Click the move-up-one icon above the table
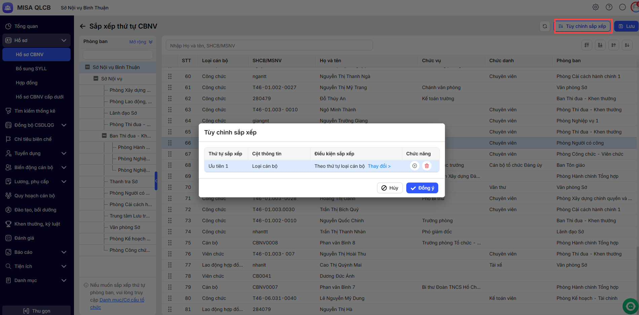The height and width of the screenshot is (315, 639). [614, 45]
